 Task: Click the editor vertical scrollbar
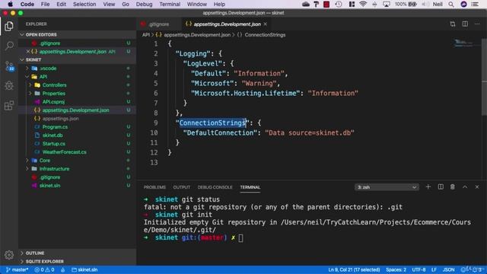coord(484,77)
